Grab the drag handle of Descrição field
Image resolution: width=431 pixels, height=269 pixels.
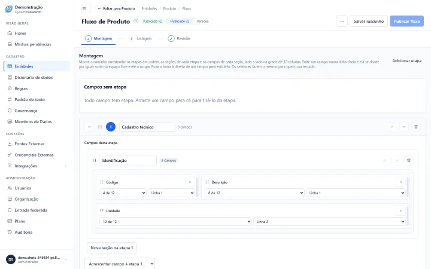point(207,182)
